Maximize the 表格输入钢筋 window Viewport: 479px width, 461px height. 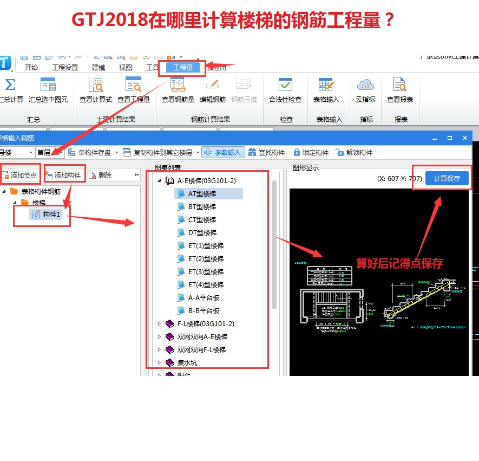pyautogui.click(x=450, y=138)
